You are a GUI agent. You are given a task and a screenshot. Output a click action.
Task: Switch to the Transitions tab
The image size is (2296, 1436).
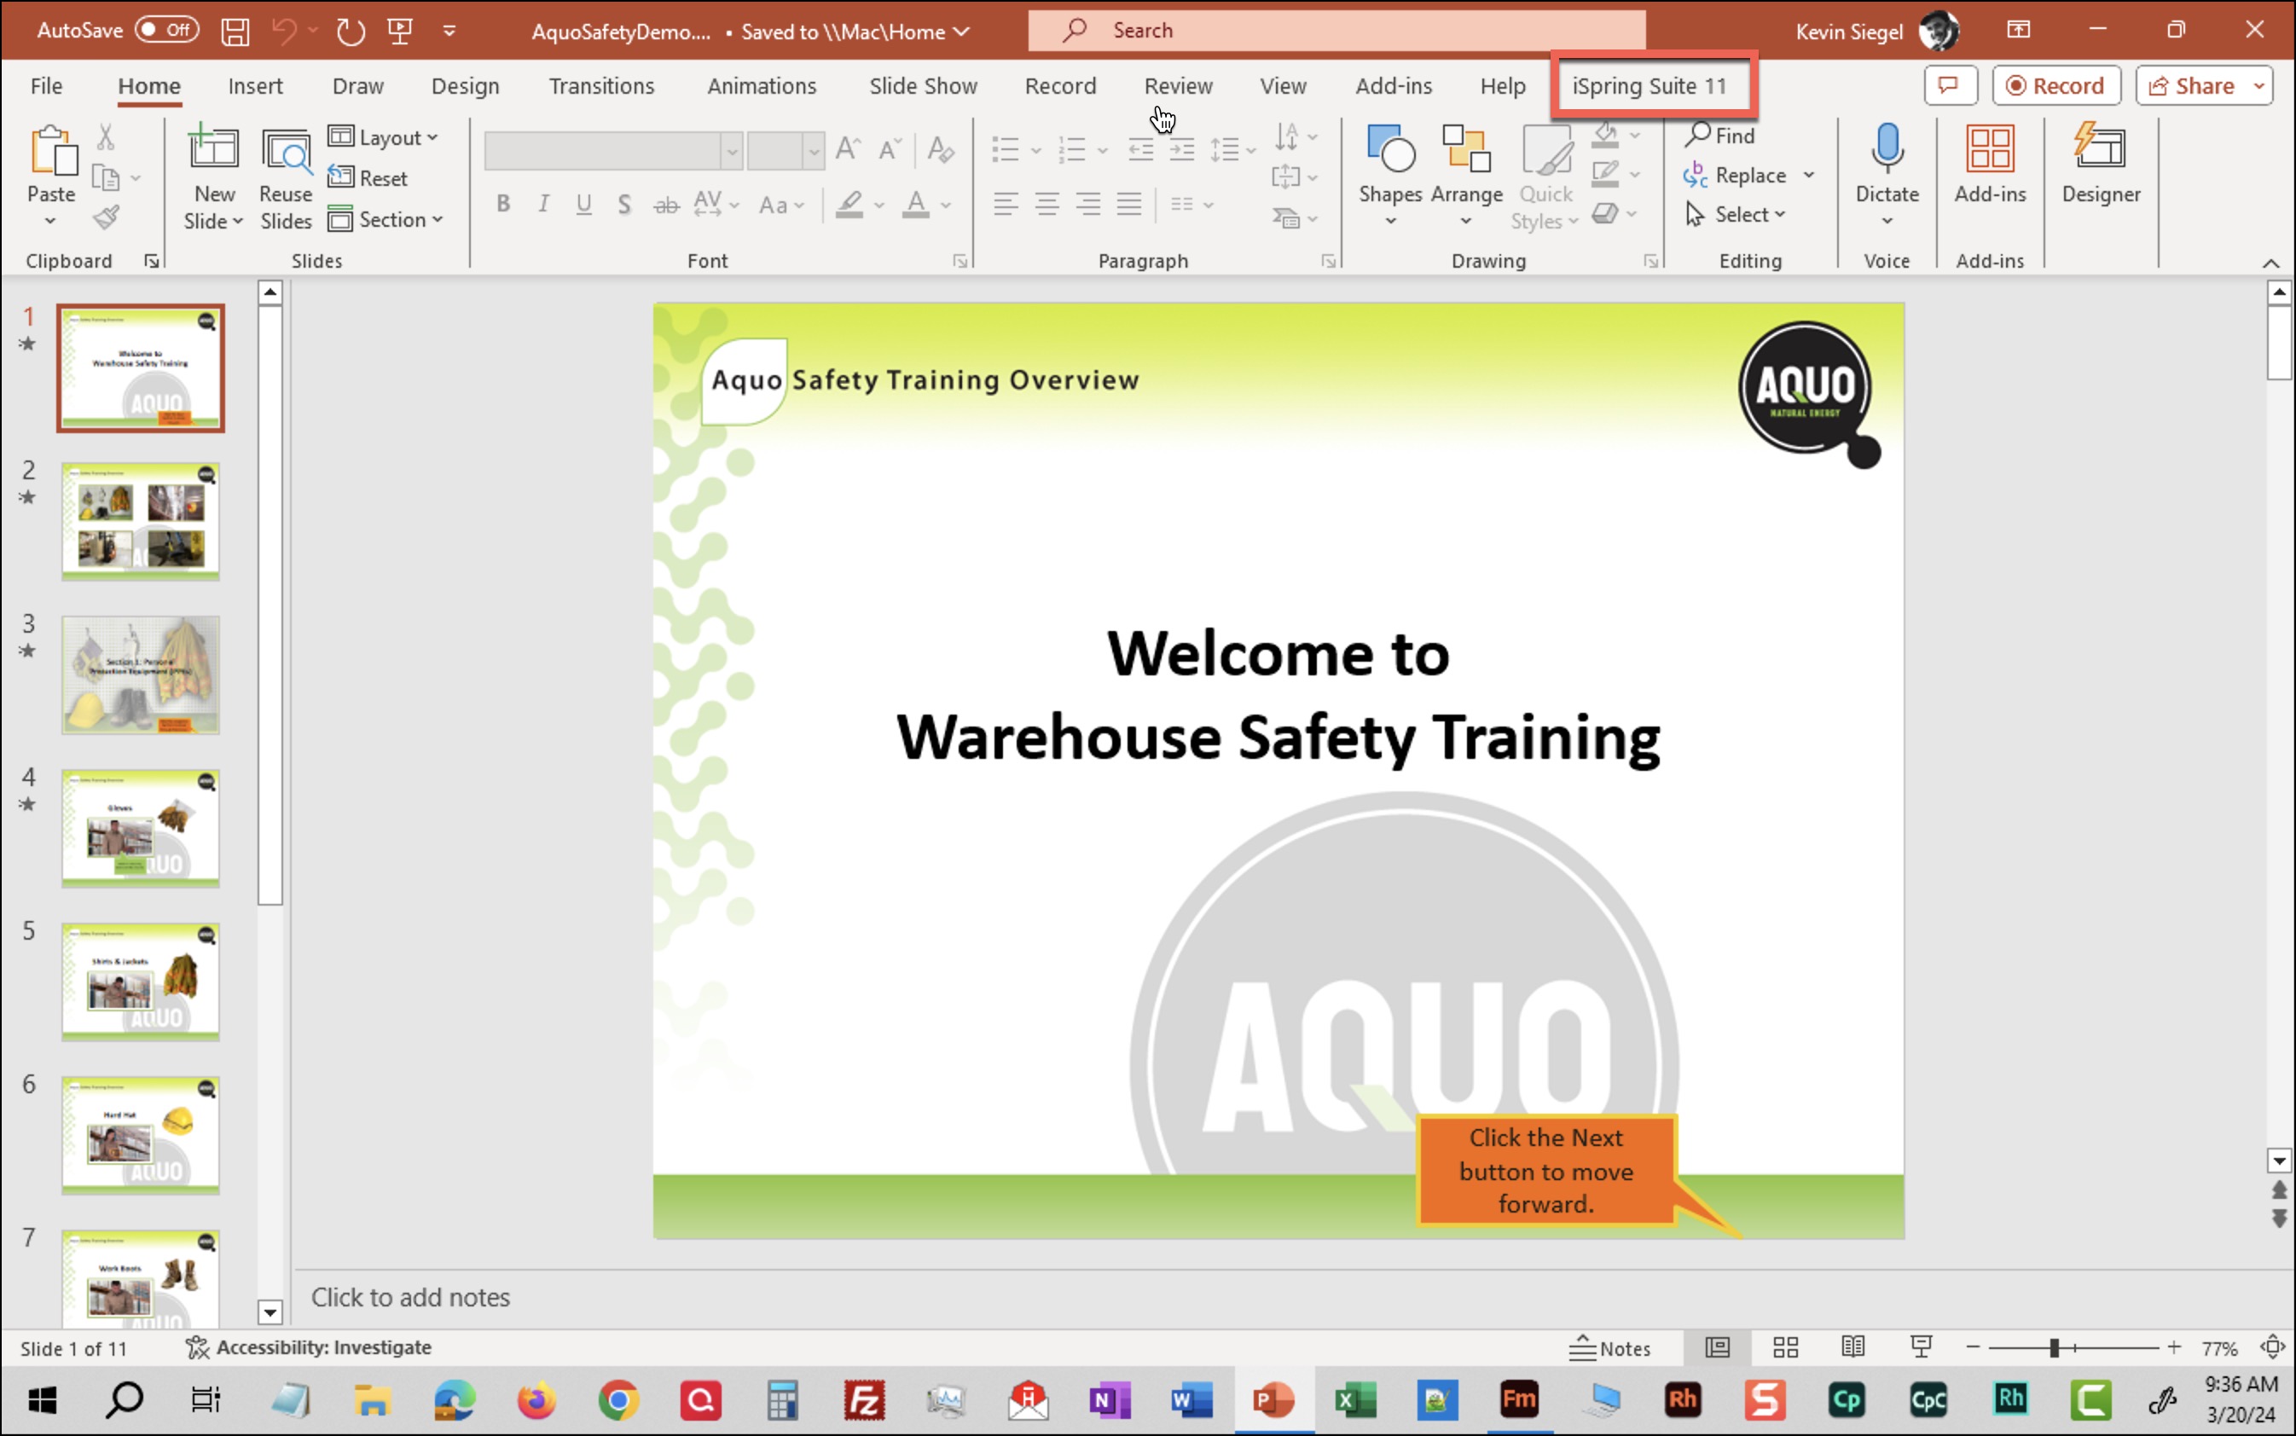click(601, 85)
